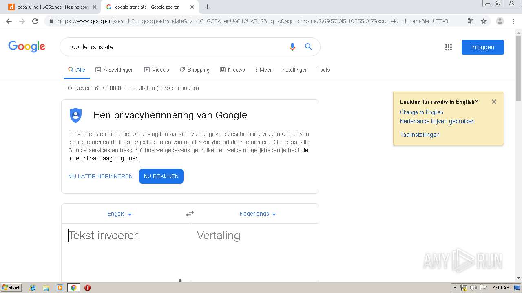Click the Chrome back arrow
The image size is (522, 293).
[9, 21]
